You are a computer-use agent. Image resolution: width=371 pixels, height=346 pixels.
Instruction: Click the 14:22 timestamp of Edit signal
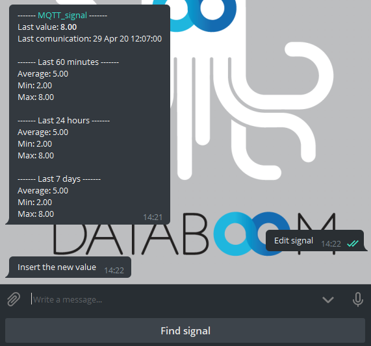(x=331, y=243)
